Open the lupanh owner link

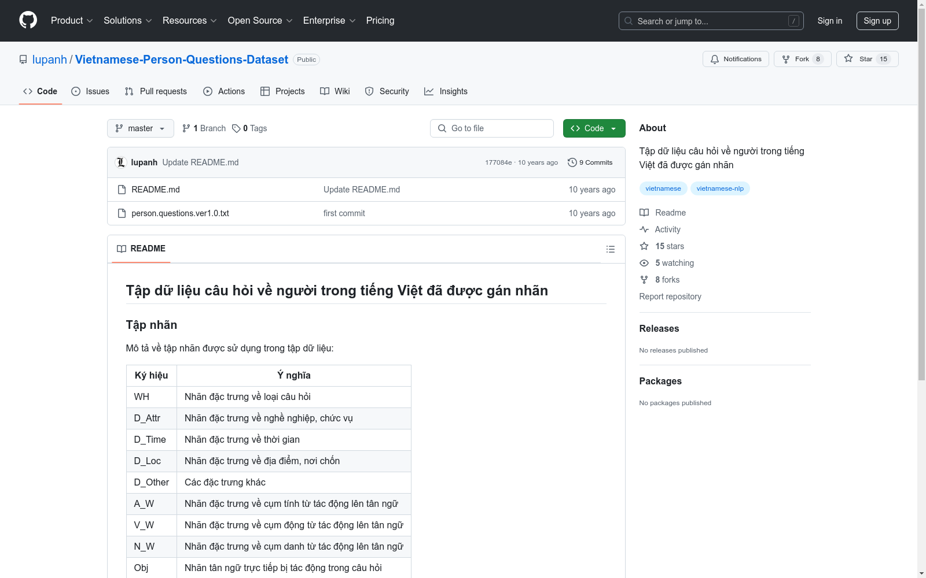(x=50, y=60)
